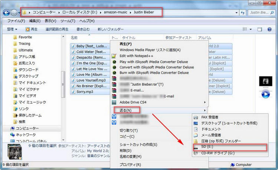Click the メール受信者 envelope icon

(196, 135)
